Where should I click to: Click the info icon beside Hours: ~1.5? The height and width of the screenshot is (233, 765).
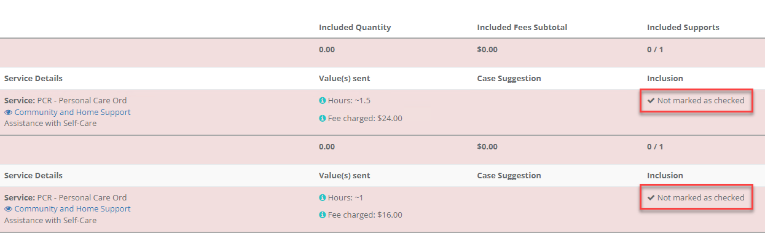322,100
